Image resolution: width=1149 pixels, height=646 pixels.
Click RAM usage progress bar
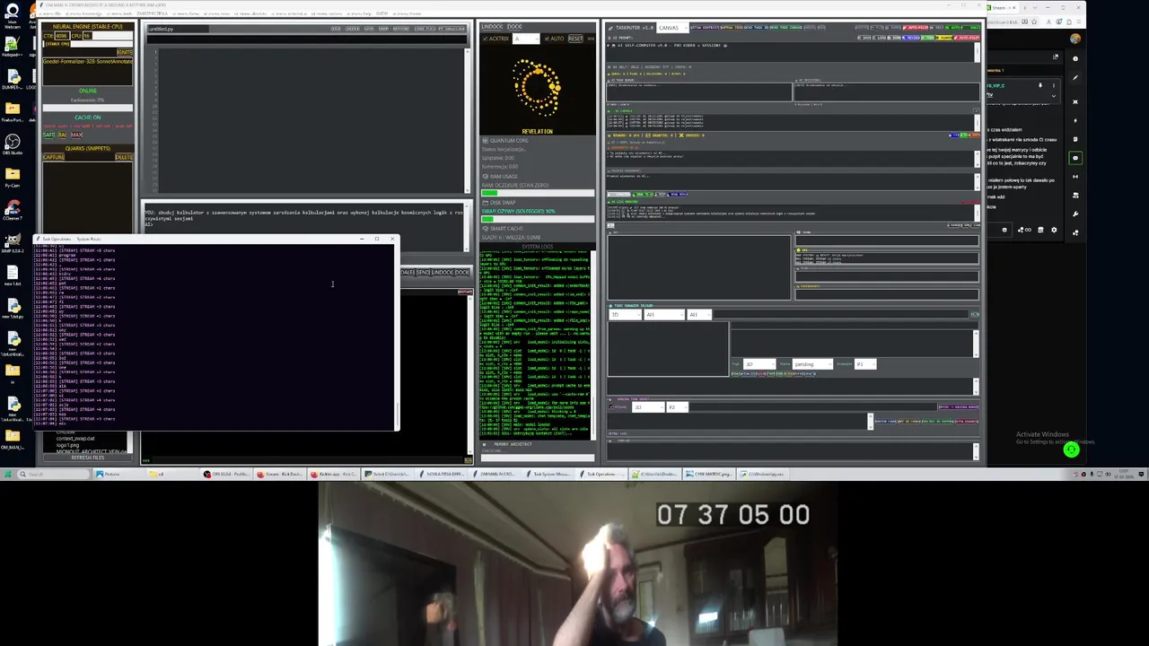coord(538,193)
